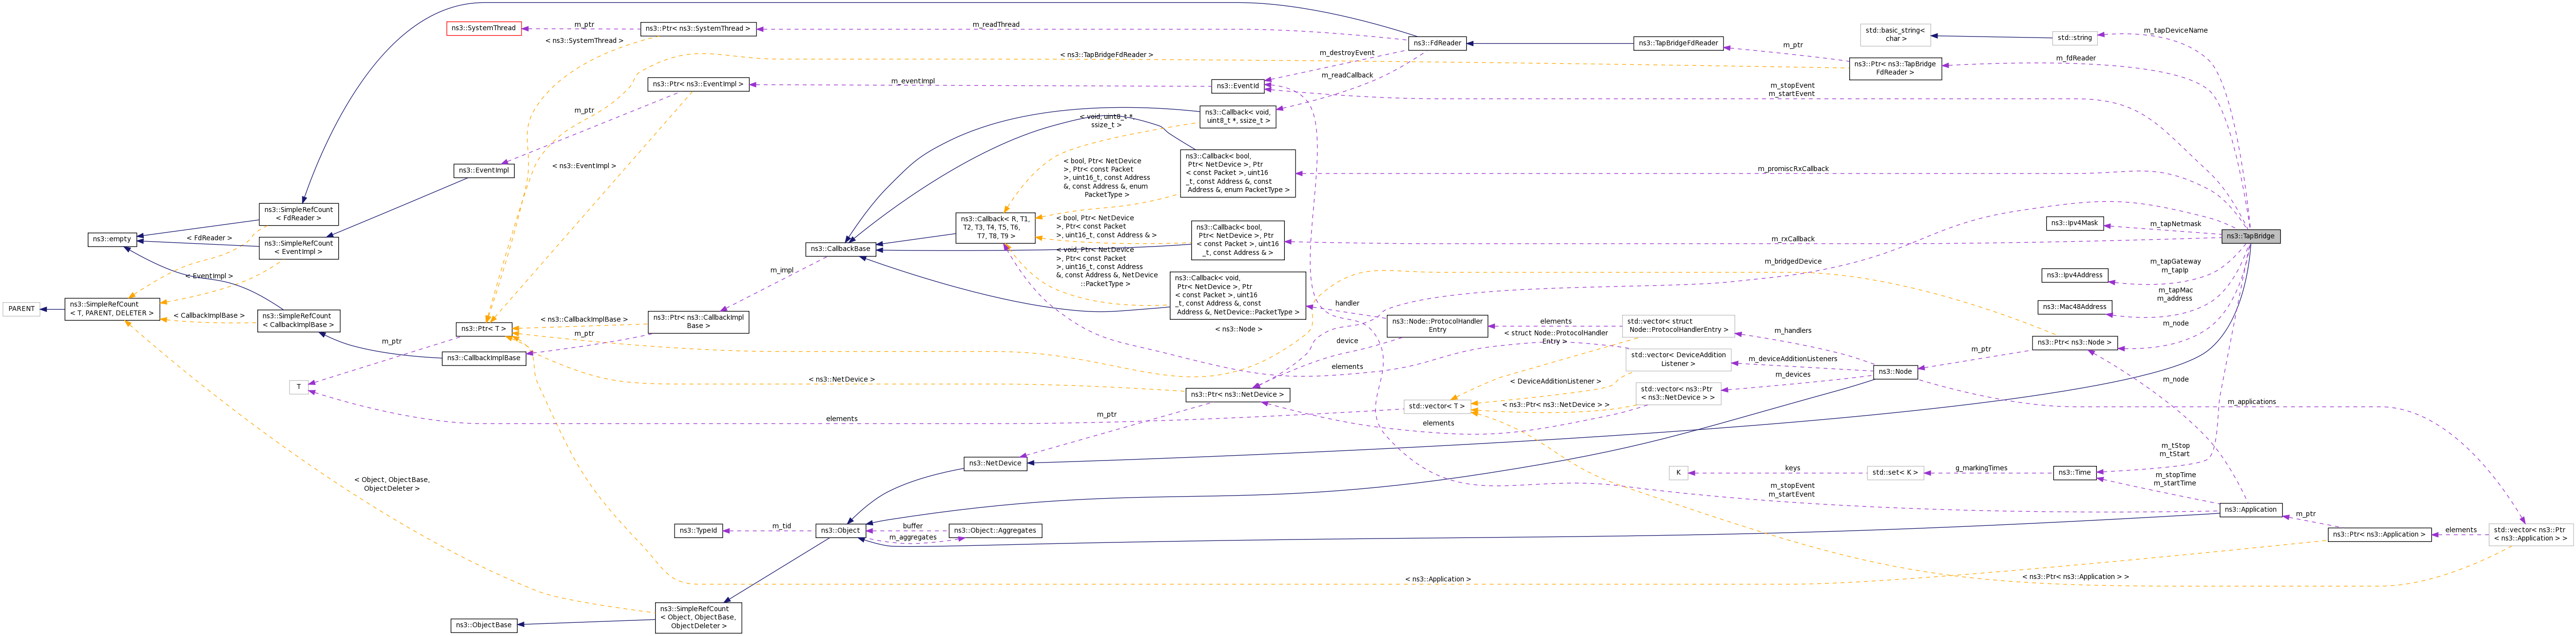Click the m_tapDeviceName edge label
The image size is (2576, 636).
[2176, 31]
